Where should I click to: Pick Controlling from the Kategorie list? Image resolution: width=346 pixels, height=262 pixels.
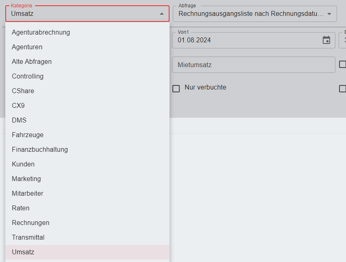[x=28, y=76]
